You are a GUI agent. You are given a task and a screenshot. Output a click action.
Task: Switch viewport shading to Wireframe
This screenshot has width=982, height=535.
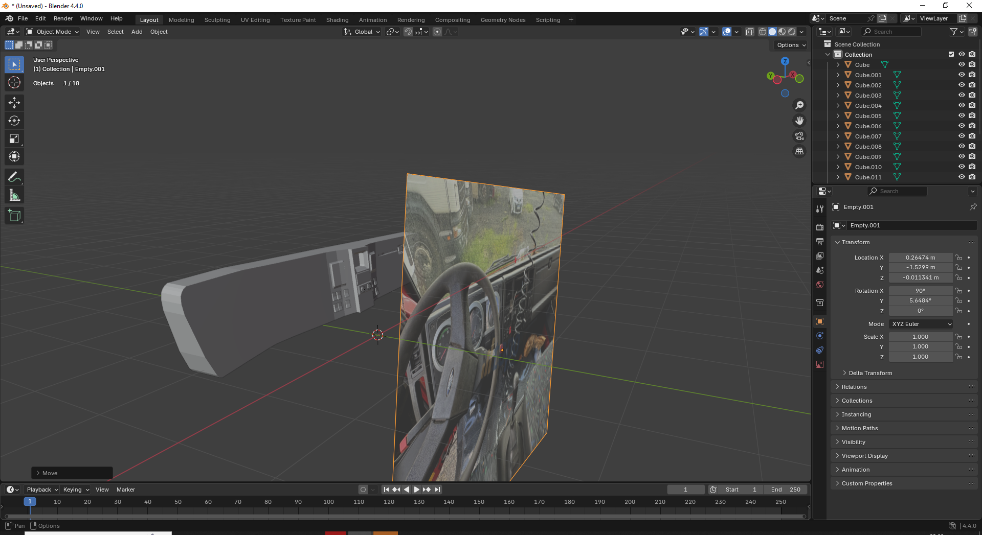(x=763, y=32)
